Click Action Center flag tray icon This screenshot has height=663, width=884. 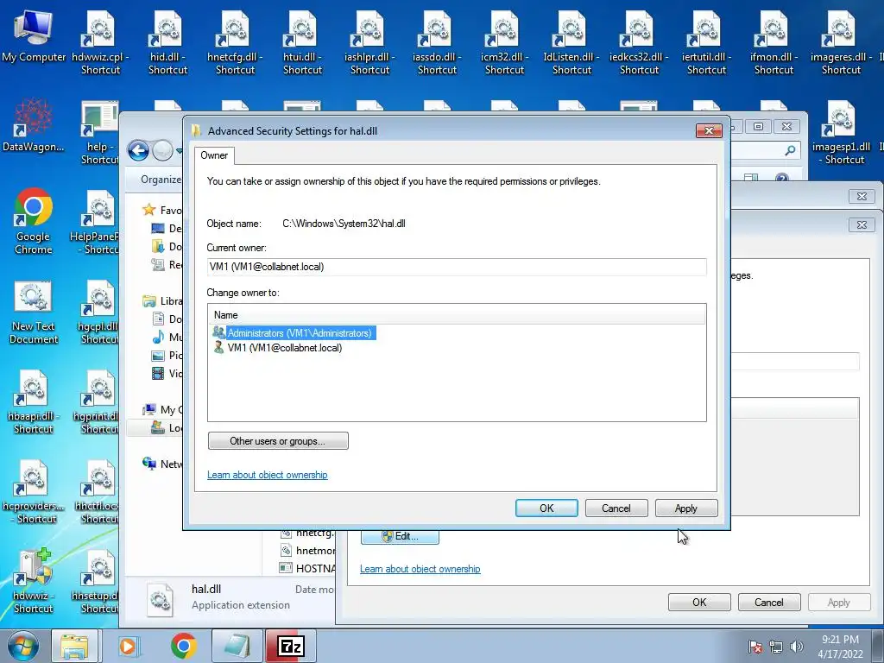[755, 647]
